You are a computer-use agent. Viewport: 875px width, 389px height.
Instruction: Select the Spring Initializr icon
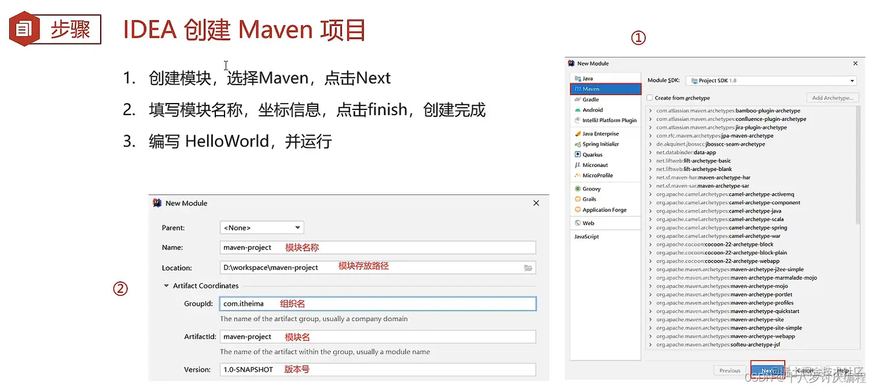click(x=578, y=144)
